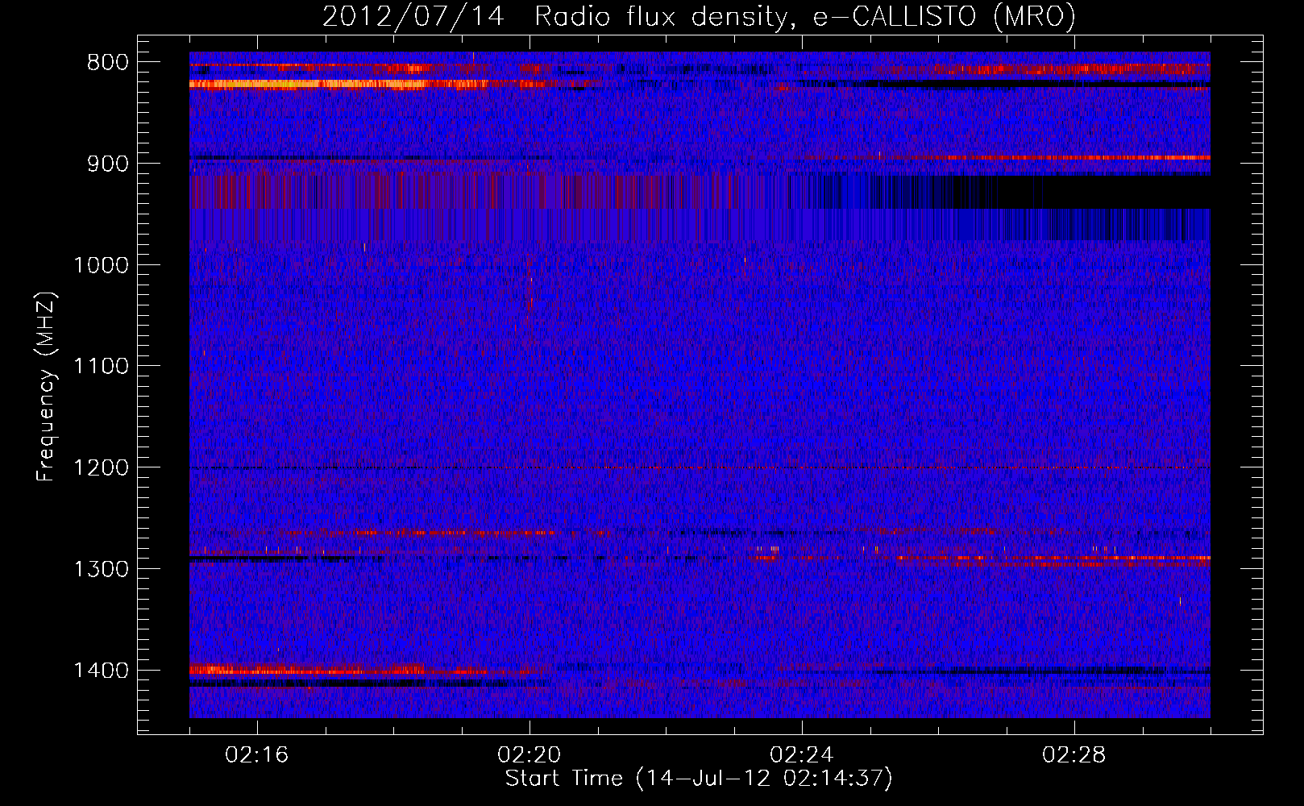Click the 900 frequency axis label
The height and width of the screenshot is (806, 1304).
click(107, 164)
